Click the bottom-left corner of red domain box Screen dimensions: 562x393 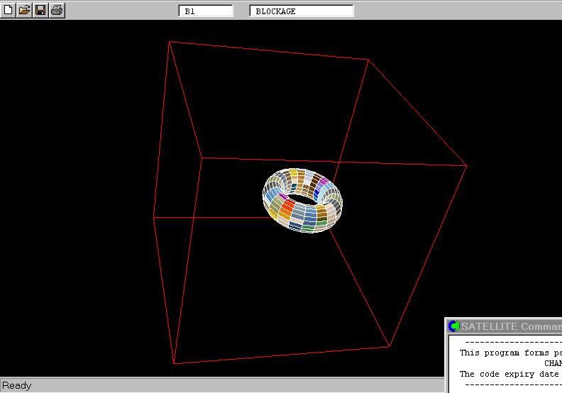(174, 364)
